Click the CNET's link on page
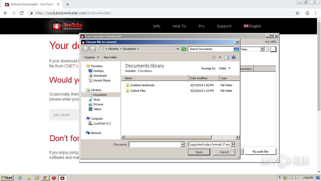The height and width of the screenshot is (181, 321). [71, 66]
